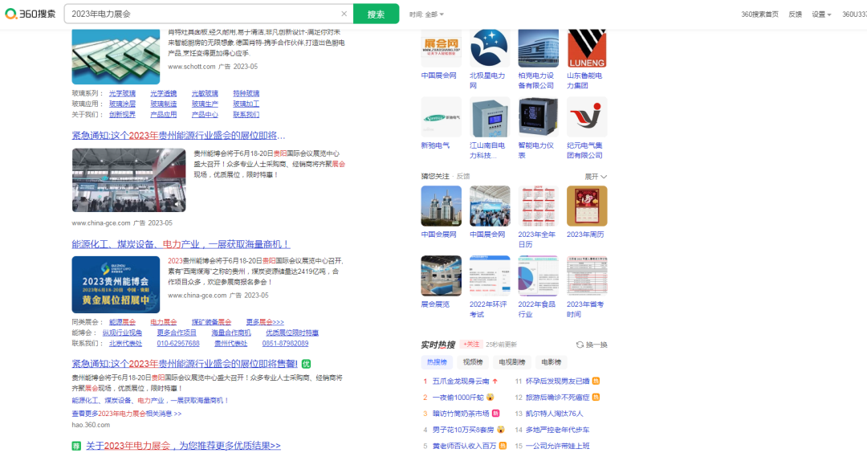Open 2023贵州能博会 banner image
This screenshot has width=867, height=453.
coord(116,284)
